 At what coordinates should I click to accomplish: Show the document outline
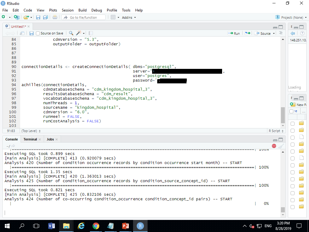(281, 33)
